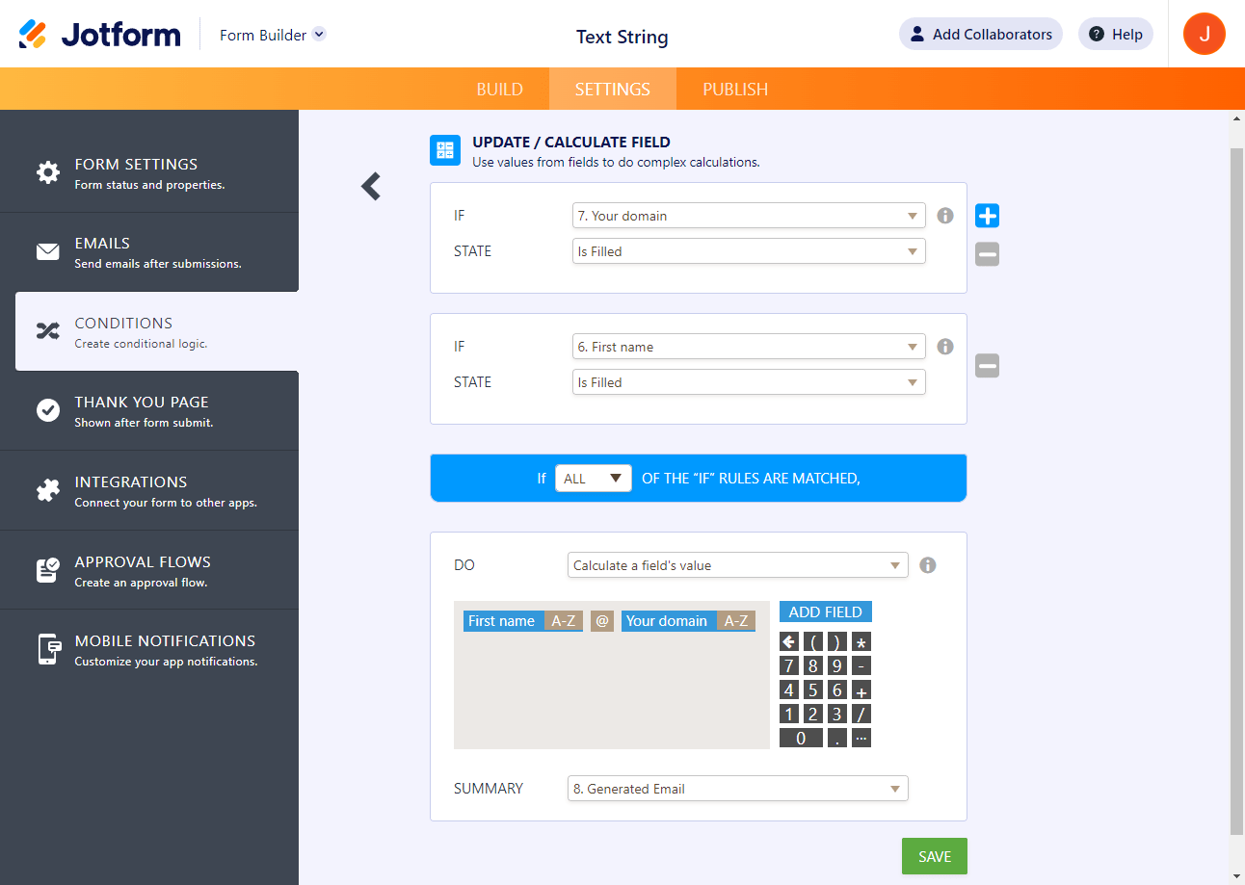Select the SETTINGS tab
This screenshot has width=1245, height=885.
coord(613,90)
